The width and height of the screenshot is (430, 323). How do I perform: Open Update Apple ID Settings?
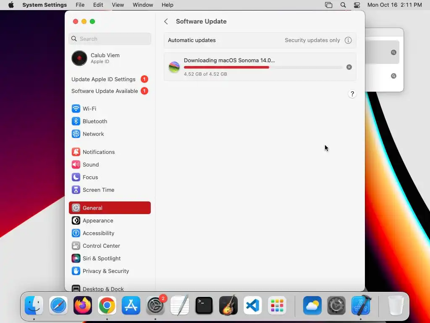[x=110, y=79]
